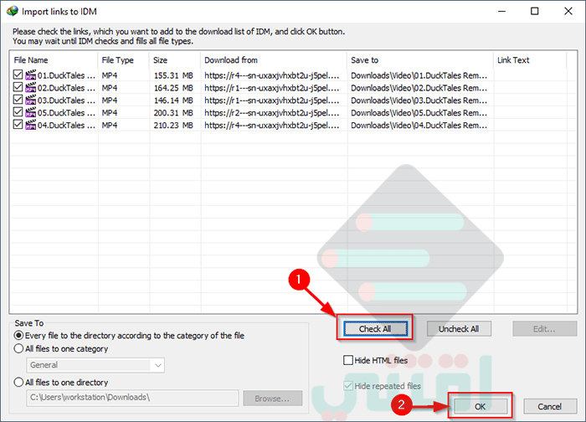Select All files to one directory option
586x422 pixels.
click(x=18, y=382)
